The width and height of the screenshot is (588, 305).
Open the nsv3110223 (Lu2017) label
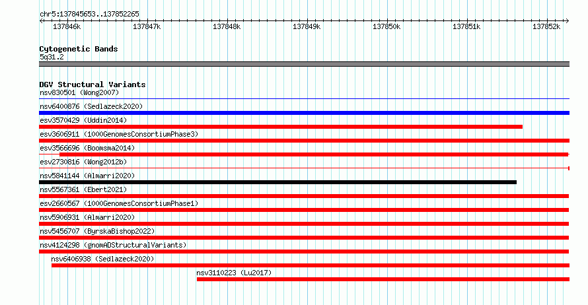[234, 273]
